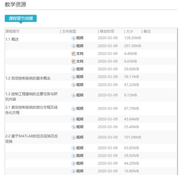Select chapter 1.2 自动控制系统的基本概念
The width and height of the screenshot is (185, 175).
point(28,78)
